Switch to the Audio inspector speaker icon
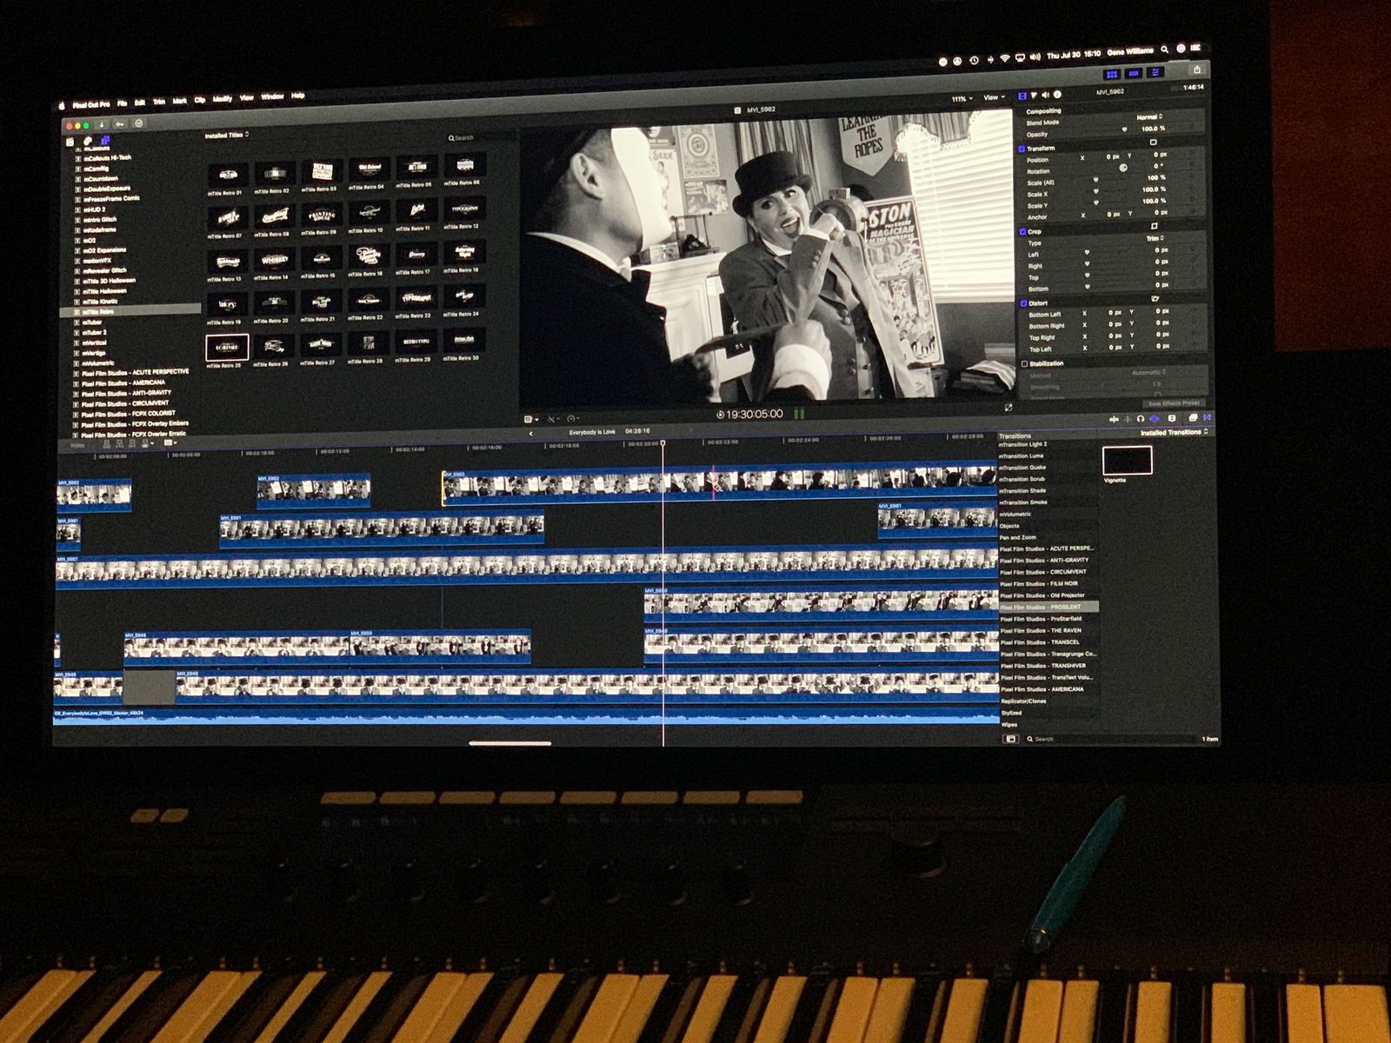1391x1043 pixels. point(1046,95)
